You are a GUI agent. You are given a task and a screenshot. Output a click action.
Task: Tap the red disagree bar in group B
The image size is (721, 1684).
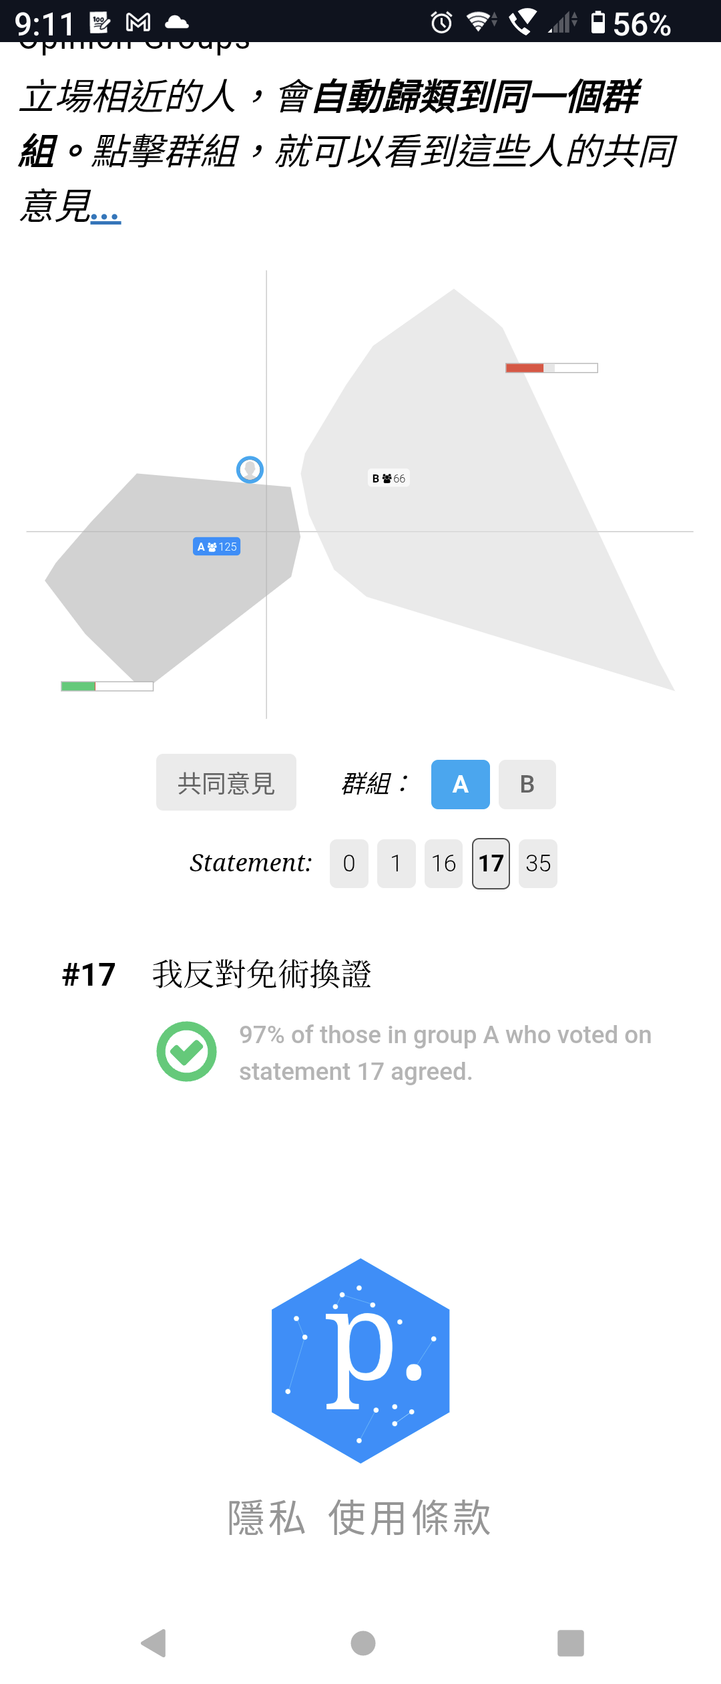[x=525, y=368]
